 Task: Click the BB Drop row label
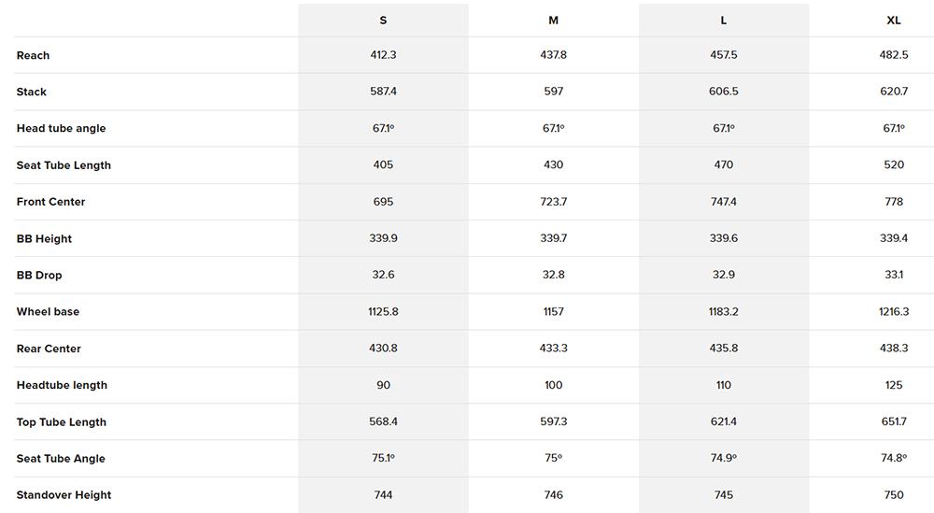pos(39,276)
